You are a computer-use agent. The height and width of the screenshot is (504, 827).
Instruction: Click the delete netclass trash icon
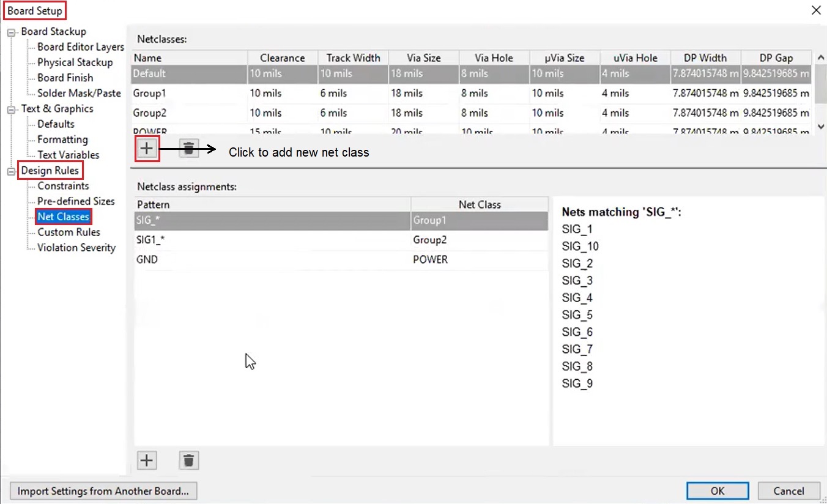tap(189, 149)
